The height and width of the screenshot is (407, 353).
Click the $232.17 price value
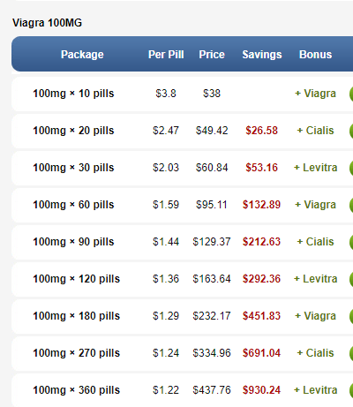pyautogui.click(x=212, y=316)
